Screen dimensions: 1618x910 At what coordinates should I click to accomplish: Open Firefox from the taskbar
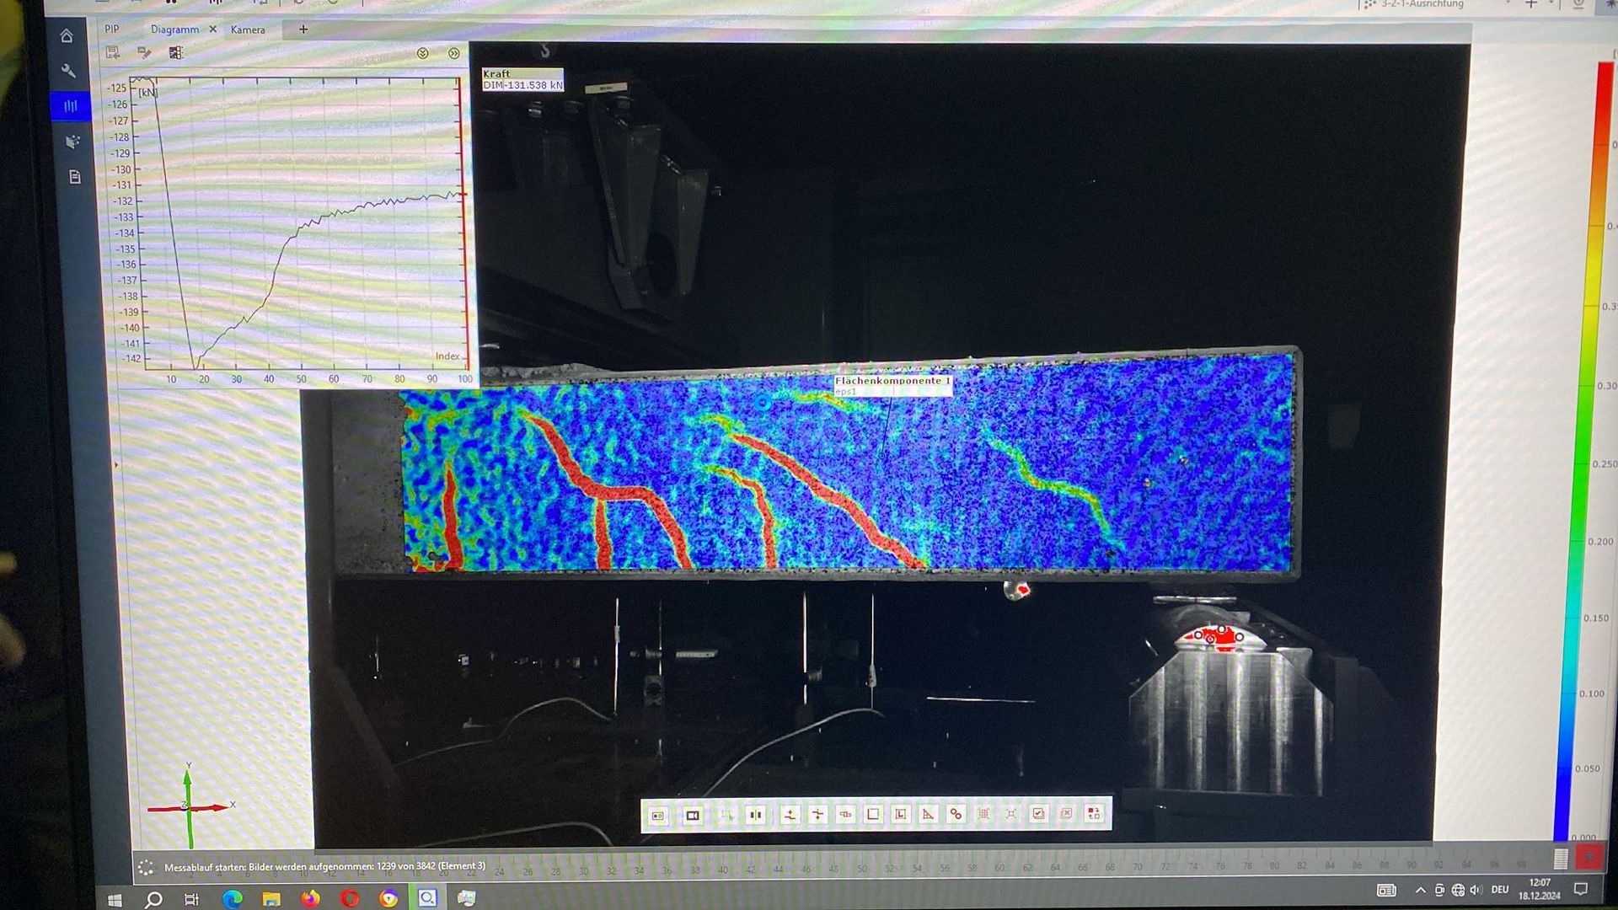pyautogui.click(x=310, y=899)
